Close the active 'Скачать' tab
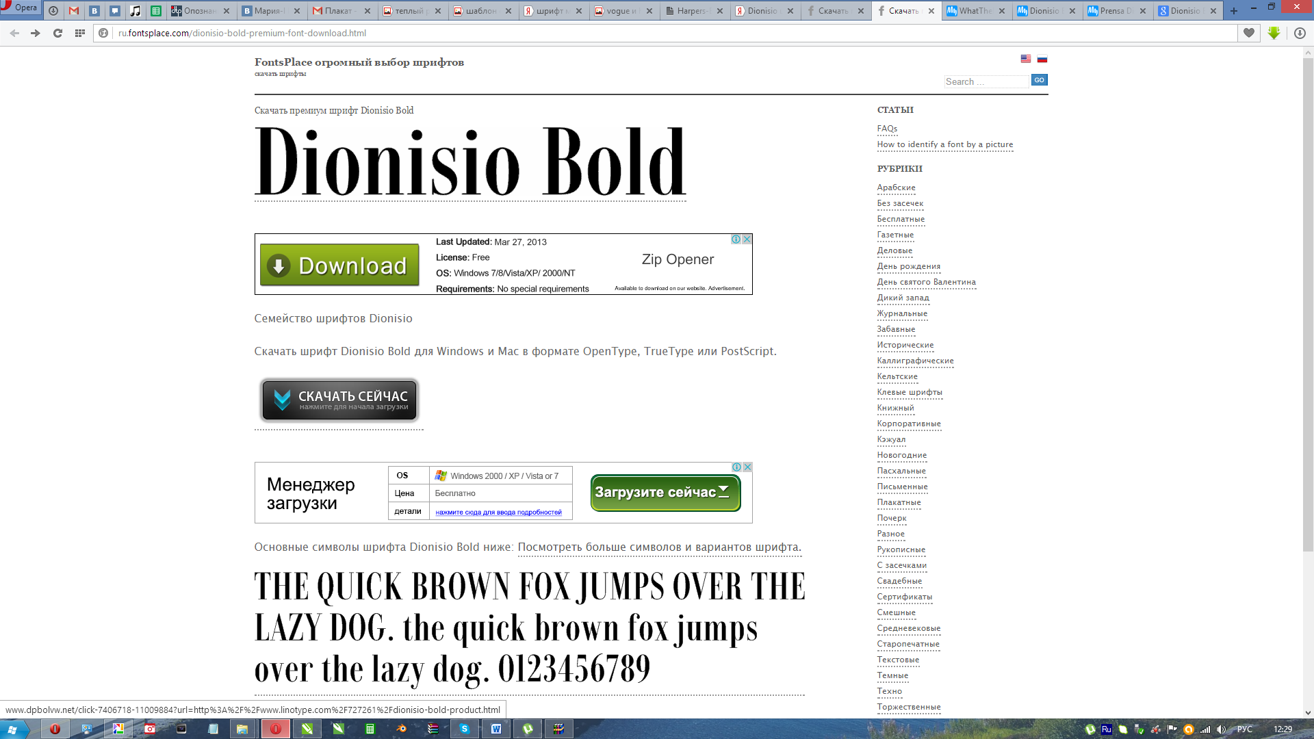This screenshot has width=1314, height=739. pos(931,11)
